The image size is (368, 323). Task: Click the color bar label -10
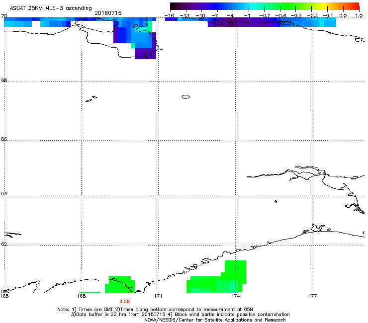[x=200, y=16]
